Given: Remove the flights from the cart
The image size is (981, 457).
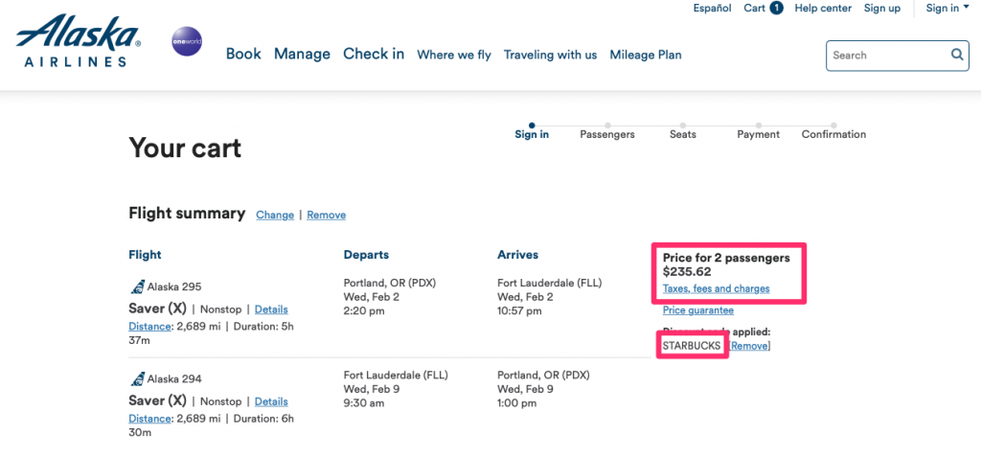Looking at the screenshot, I should click(x=327, y=215).
